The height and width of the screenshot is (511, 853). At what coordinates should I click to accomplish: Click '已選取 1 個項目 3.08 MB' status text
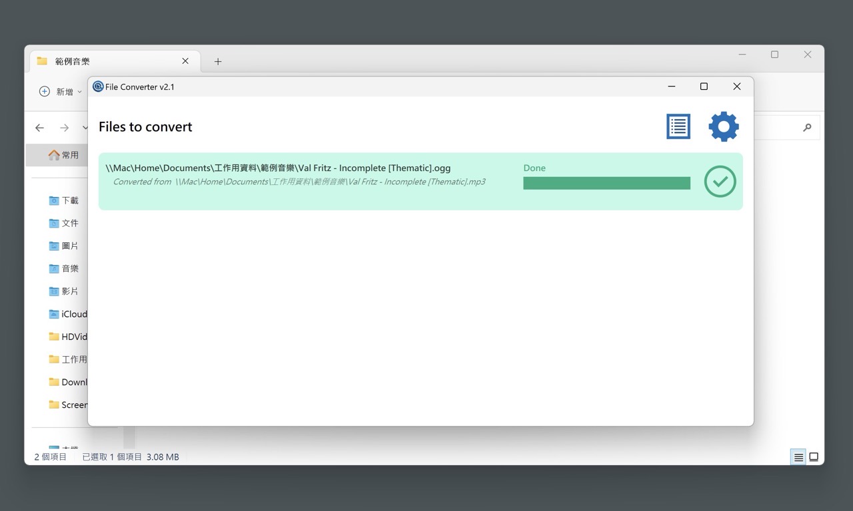(131, 457)
